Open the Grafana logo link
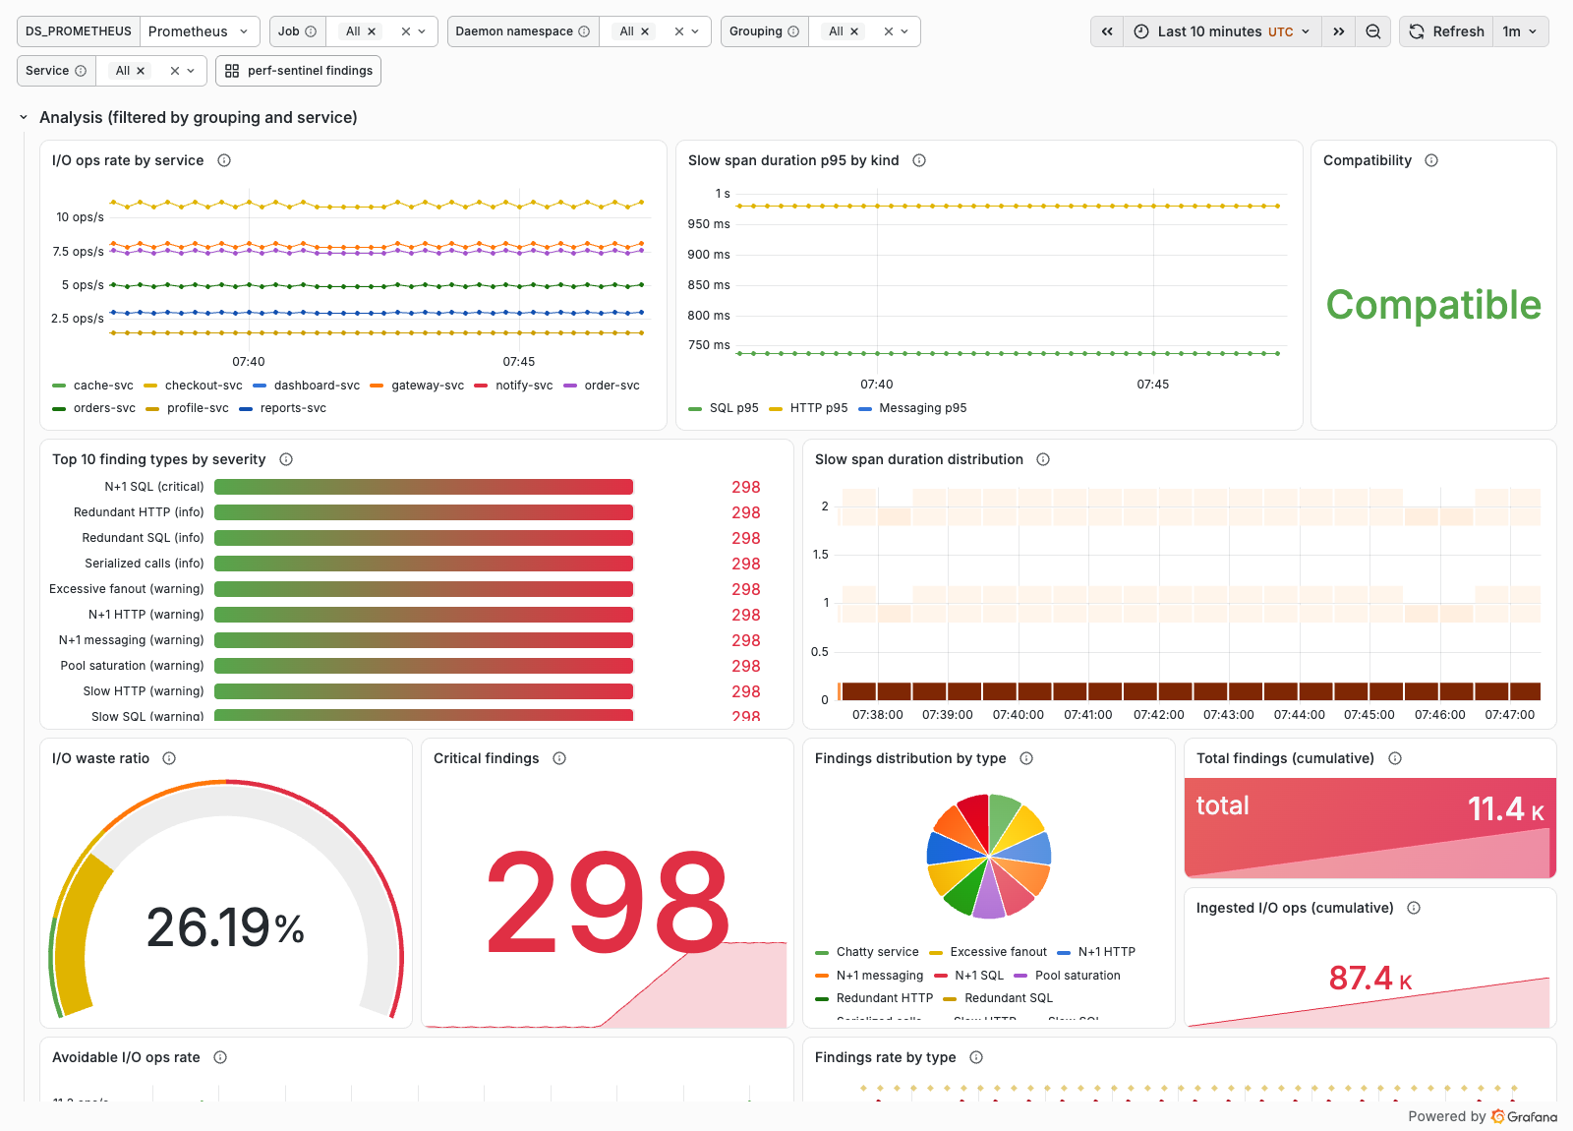1573x1131 pixels. (x=1525, y=1116)
